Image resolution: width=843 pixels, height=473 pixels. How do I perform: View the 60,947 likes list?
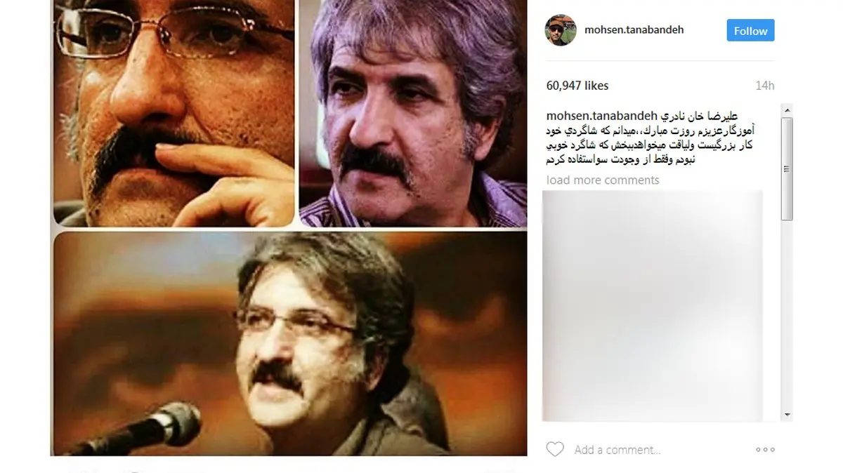pos(577,86)
